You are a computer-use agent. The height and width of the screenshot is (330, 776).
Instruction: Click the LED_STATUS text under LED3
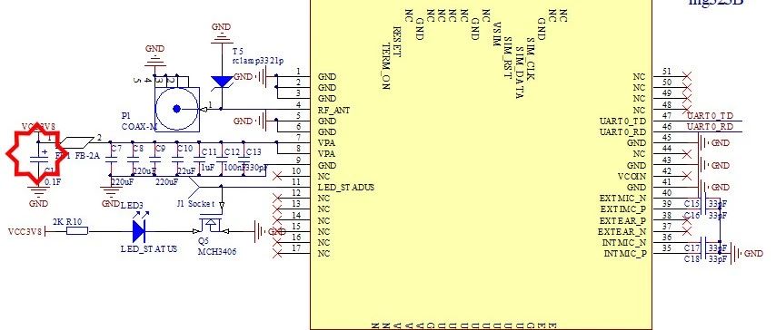tap(148, 248)
